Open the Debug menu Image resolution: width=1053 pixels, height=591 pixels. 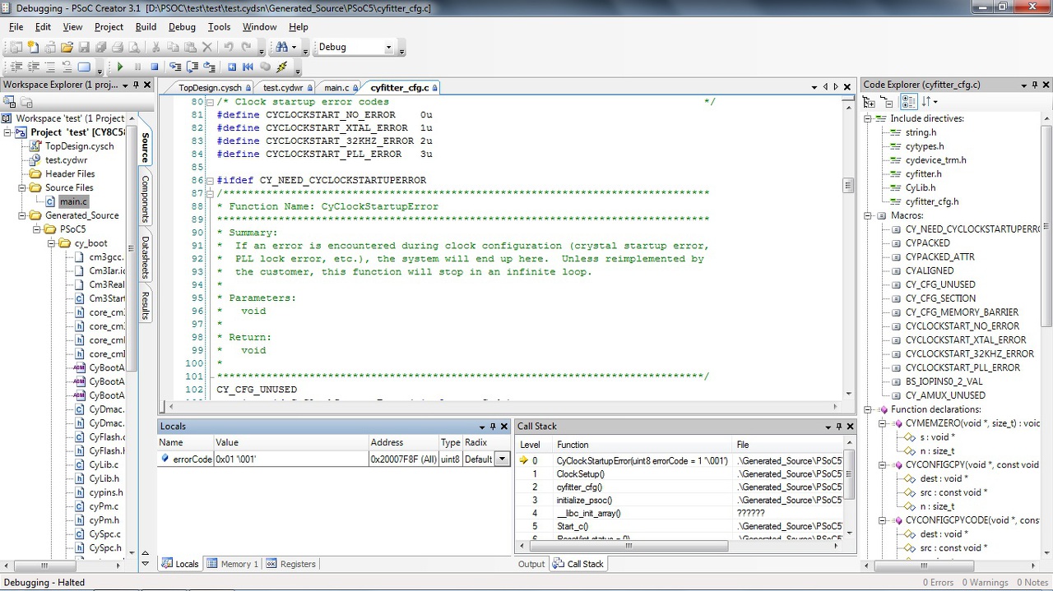coord(182,26)
